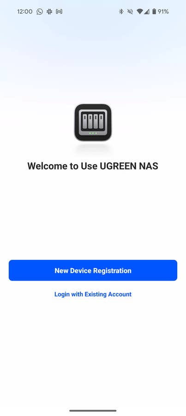Tap the silent mode bell icon

coord(130,12)
